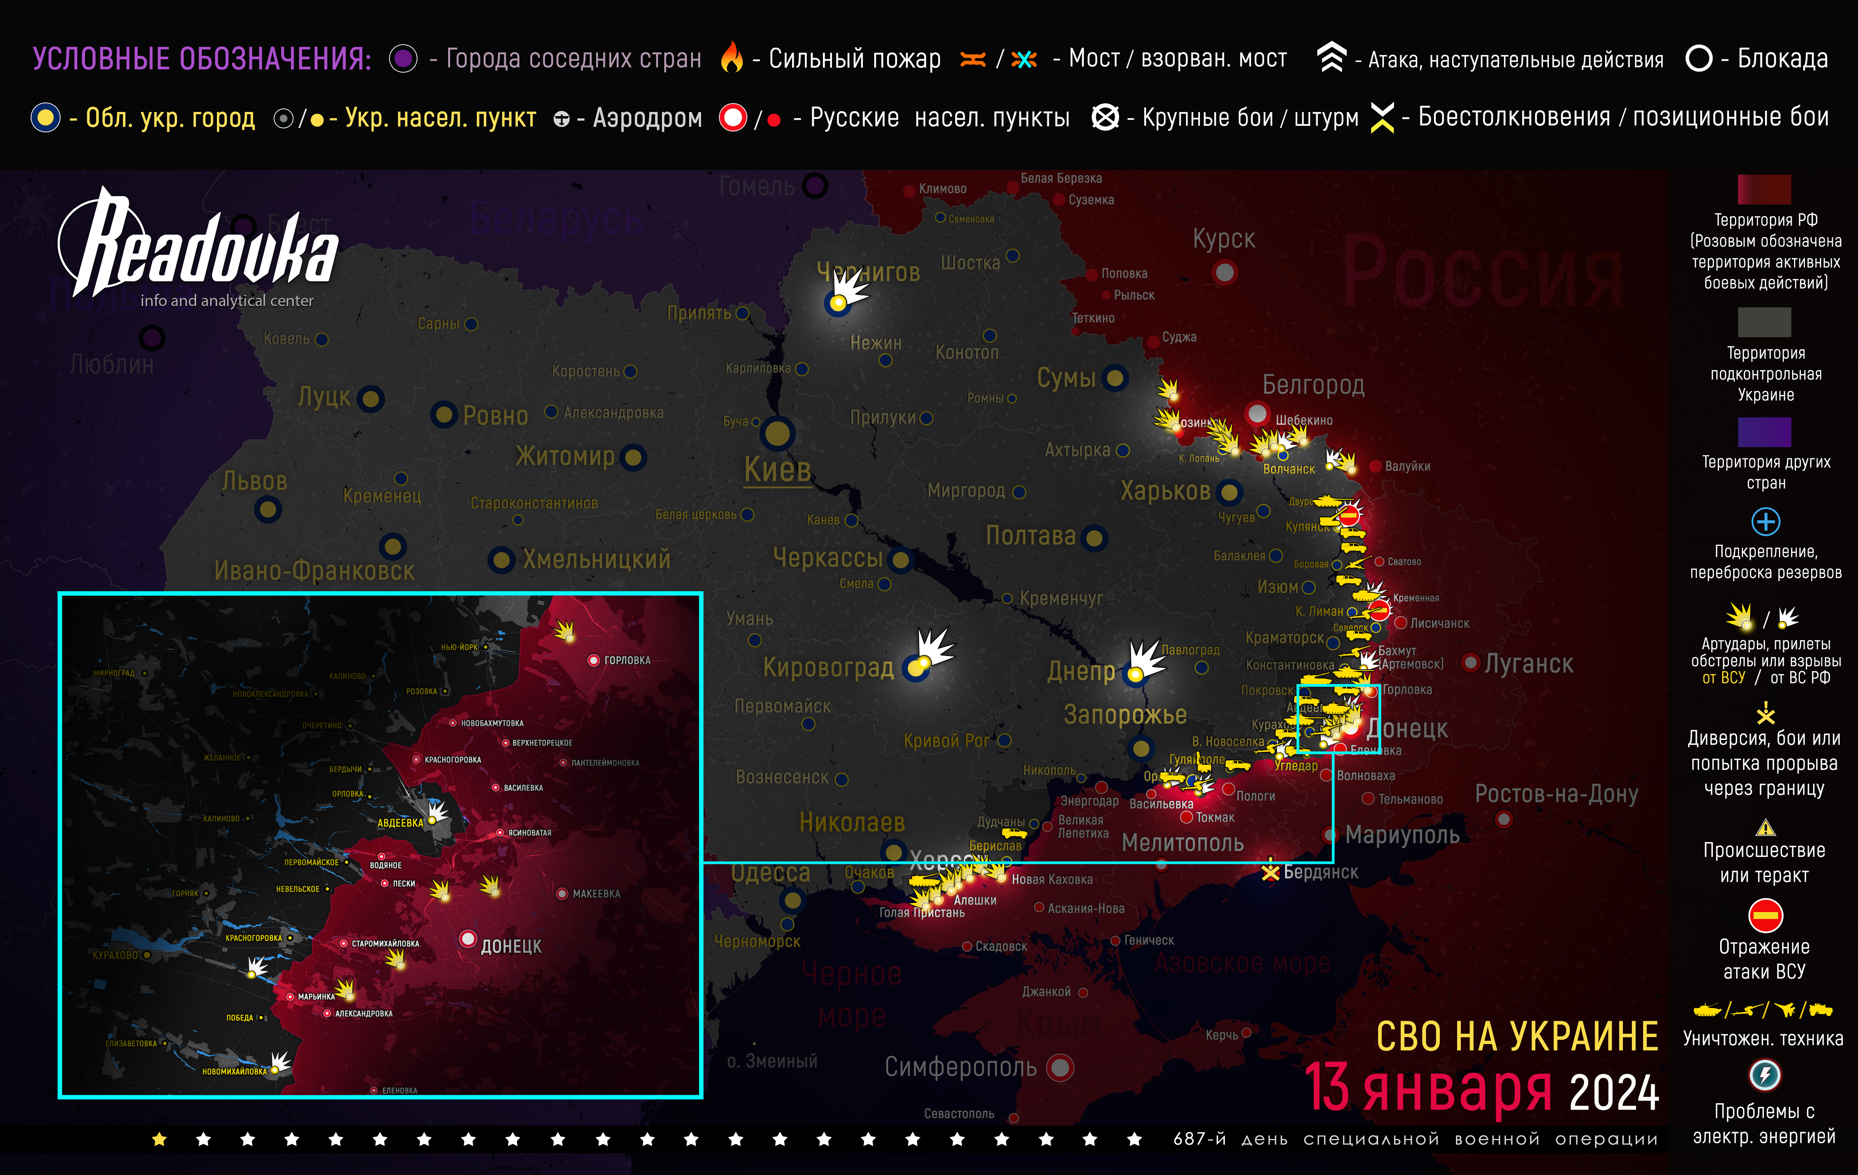This screenshot has width=1858, height=1175.
Task: Click the ГОРЛОВКА marker in the inset map
Action: point(593,660)
